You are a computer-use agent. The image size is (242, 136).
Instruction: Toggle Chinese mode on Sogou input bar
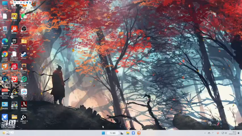[x=15, y=3]
